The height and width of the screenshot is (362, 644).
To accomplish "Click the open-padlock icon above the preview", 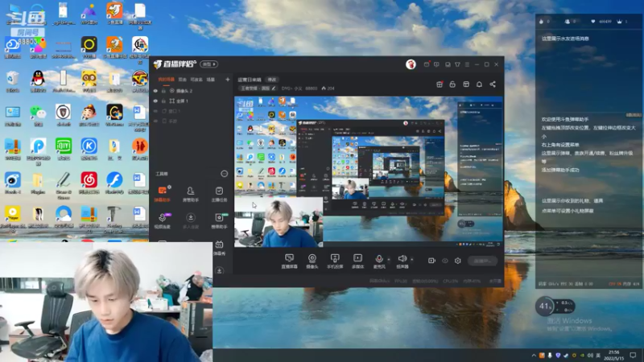I will [x=452, y=84].
